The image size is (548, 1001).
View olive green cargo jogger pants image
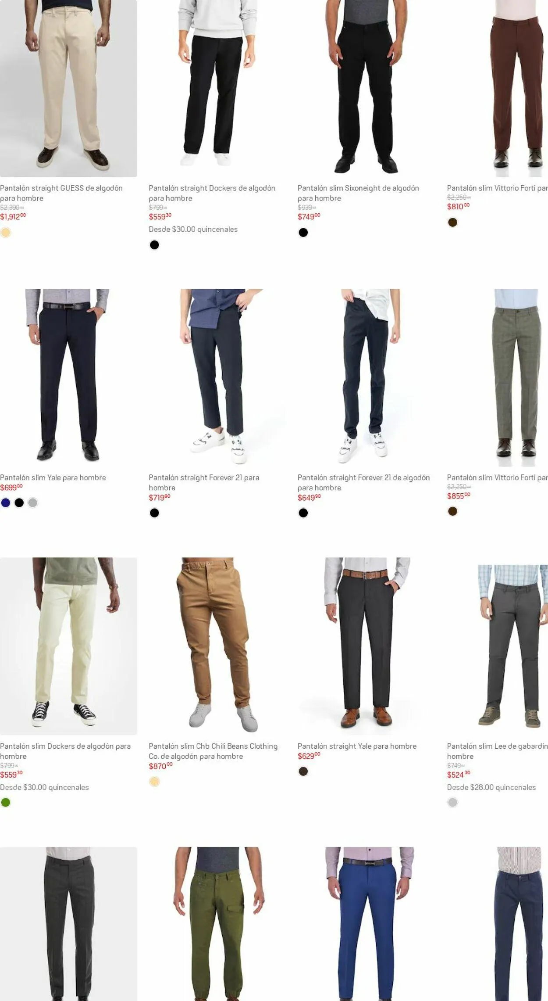click(217, 924)
